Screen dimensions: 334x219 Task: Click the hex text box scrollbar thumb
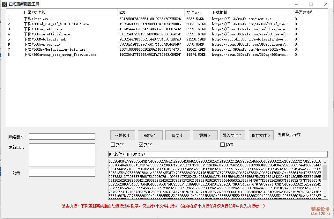coord(325,172)
